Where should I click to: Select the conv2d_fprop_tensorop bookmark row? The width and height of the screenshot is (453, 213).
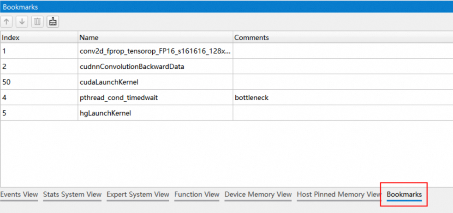pyautogui.click(x=155, y=51)
